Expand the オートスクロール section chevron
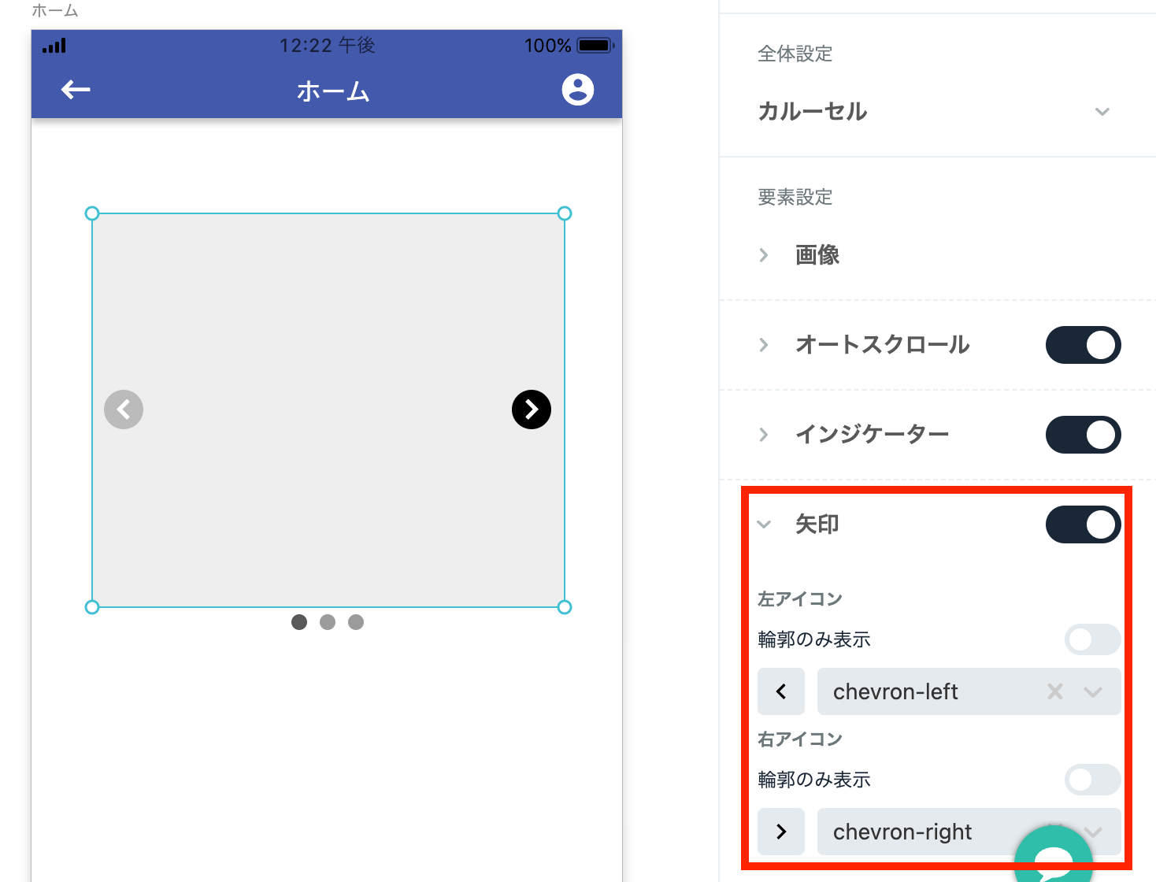Screen dimensions: 1156x882 764,345
